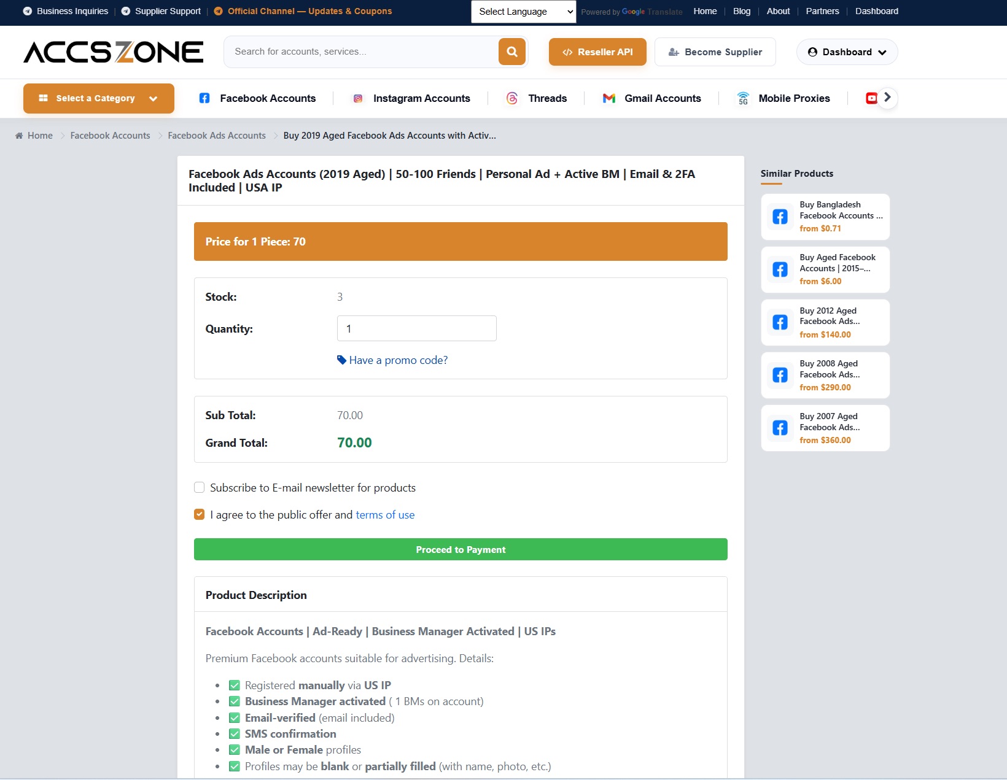Click the promo code tag icon
1007x780 pixels.
(341, 360)
